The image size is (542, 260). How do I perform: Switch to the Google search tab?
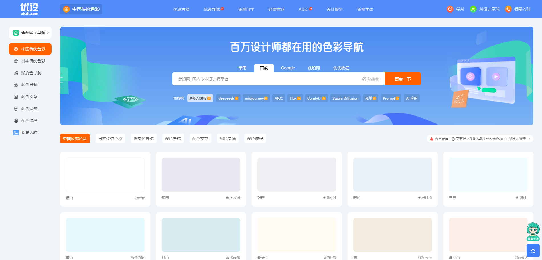pyautogui.click(x=288, y=68)
